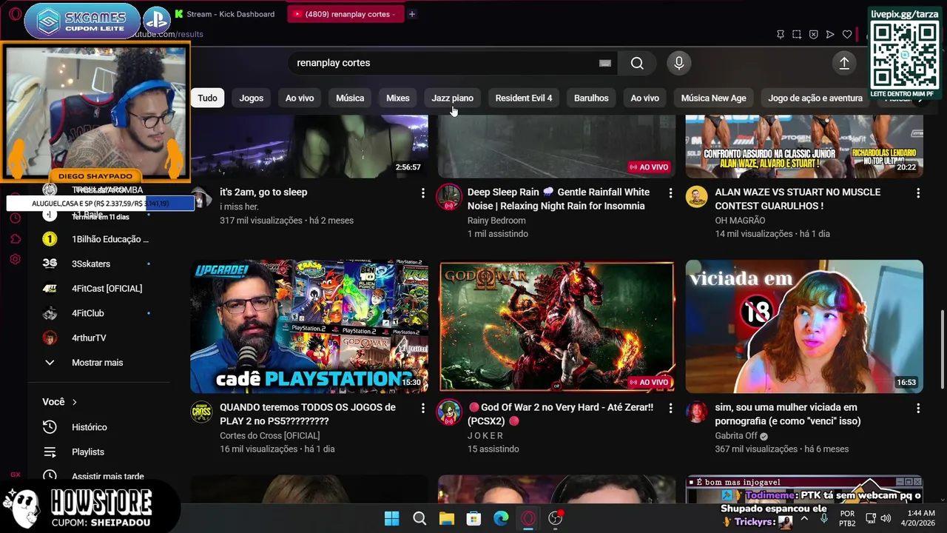947x533 pixels.
Task: Open Opera GX sidebar extensions cube
Action: click(x=15, y=239)
